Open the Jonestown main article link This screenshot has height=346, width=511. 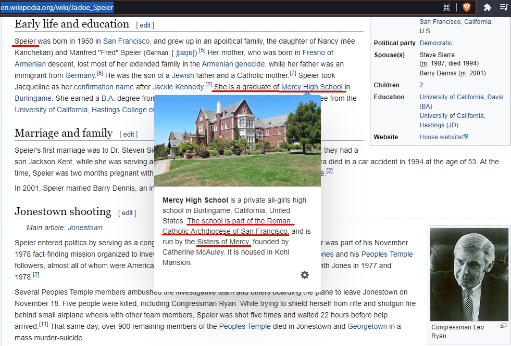pyautogui.click(x=85, y=228)
